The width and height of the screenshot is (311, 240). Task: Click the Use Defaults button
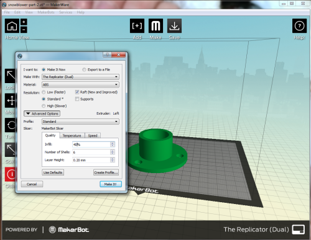coord(53,172)
